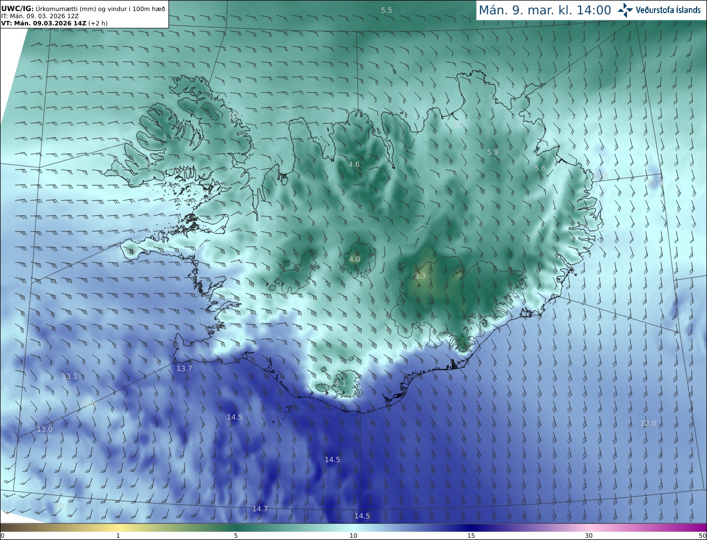Image resolution: width=707 pixels, height=540 pixels.
Task: Select the 4.6 value label
Action: pyautogui.click(x=354, y=164)
